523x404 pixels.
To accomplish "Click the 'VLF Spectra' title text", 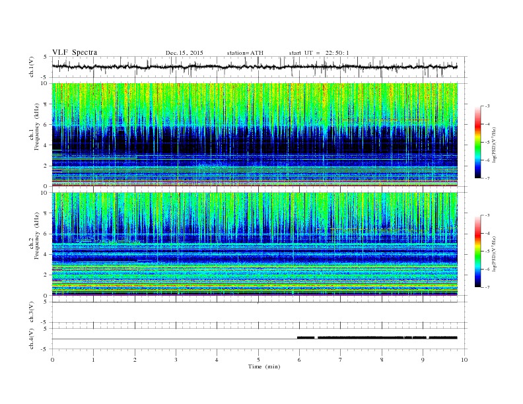I will 75,52.
